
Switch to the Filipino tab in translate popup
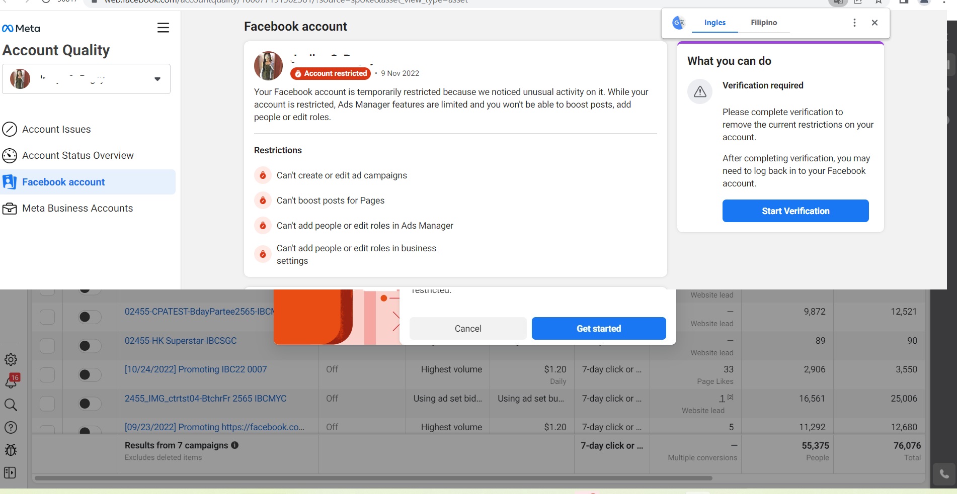[764, 23]
